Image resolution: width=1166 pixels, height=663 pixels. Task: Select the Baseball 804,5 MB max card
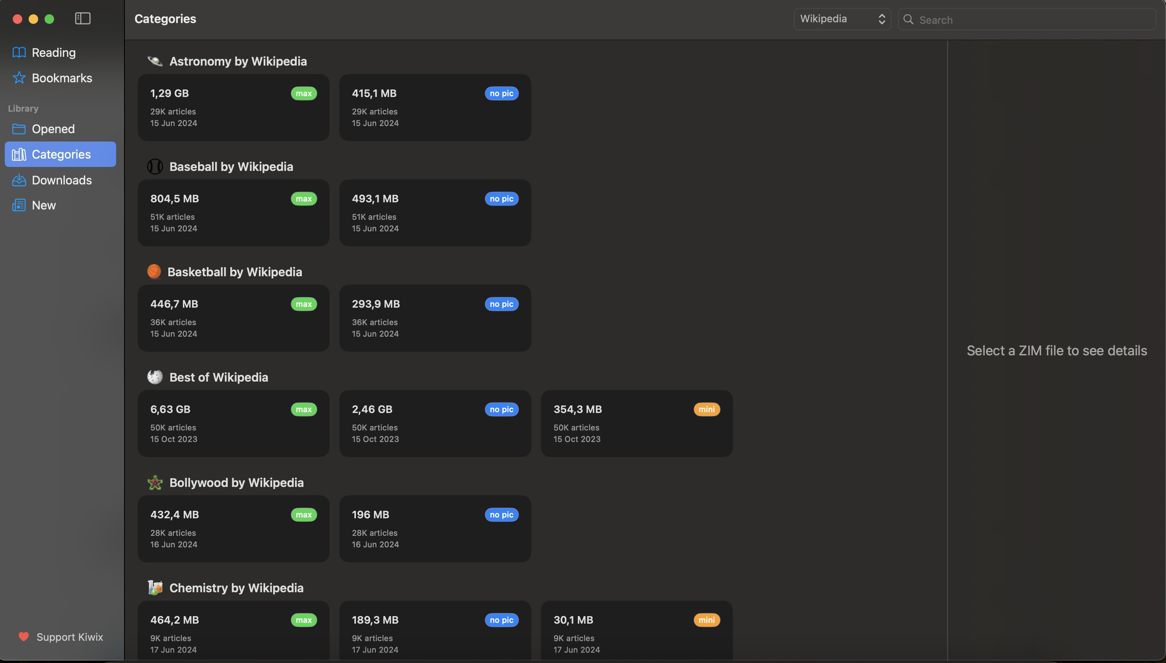233,213
